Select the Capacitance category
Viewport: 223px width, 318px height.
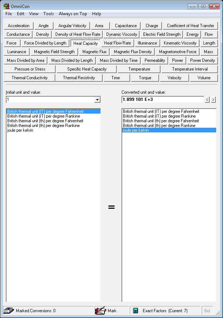[126, 26]
